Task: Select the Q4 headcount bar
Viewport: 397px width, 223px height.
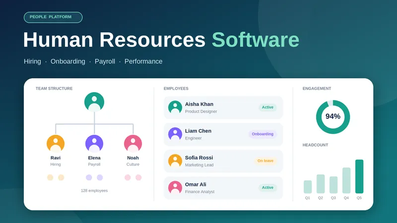Action: pyautogui.click(x=346, y=180)
